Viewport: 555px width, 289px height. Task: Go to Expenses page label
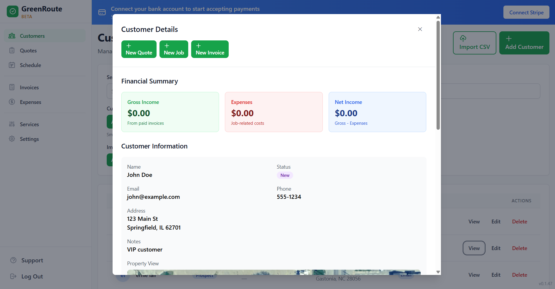coord(30,102)
